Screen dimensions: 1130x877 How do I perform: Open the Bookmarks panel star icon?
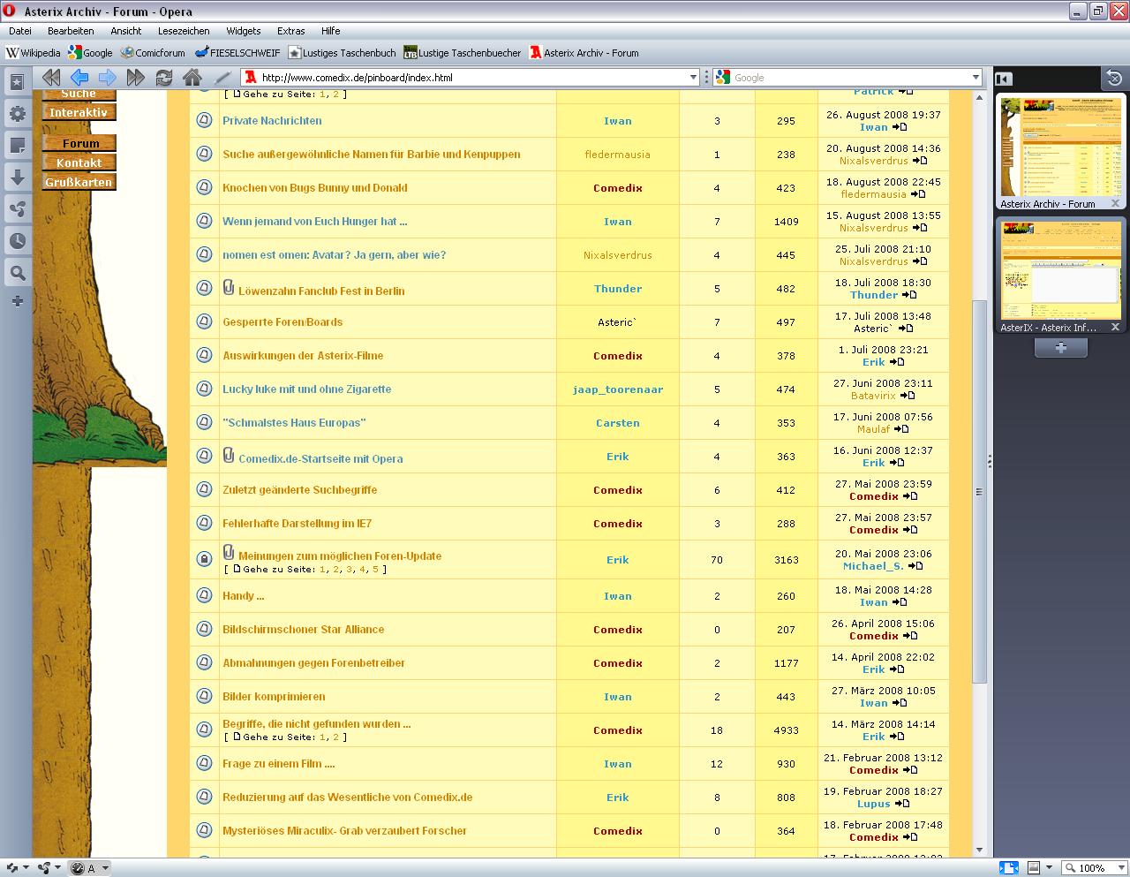17,82
